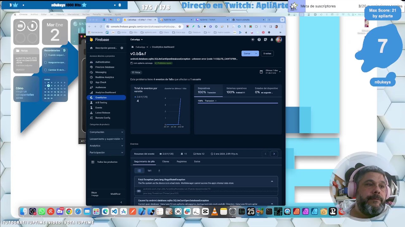Click Firebase account avatar
This screenshot has width=405, height=227.
tap(279, 40)
